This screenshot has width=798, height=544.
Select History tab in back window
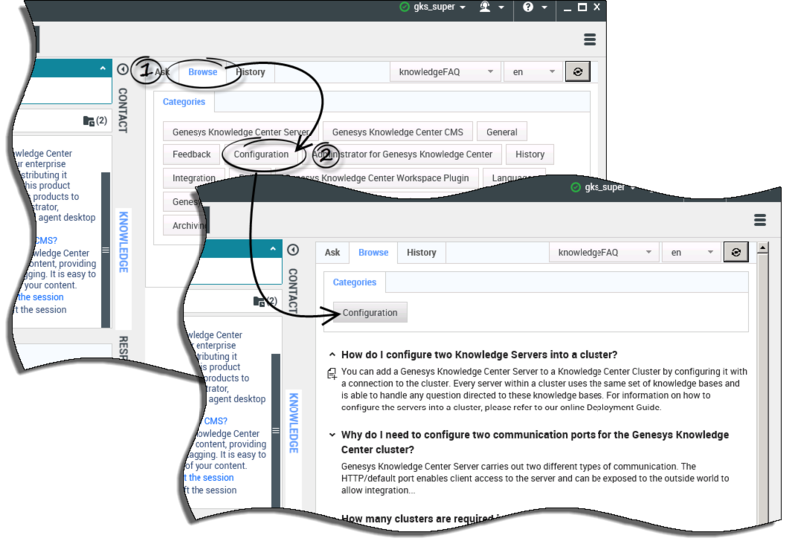click(x=251, y=72)
